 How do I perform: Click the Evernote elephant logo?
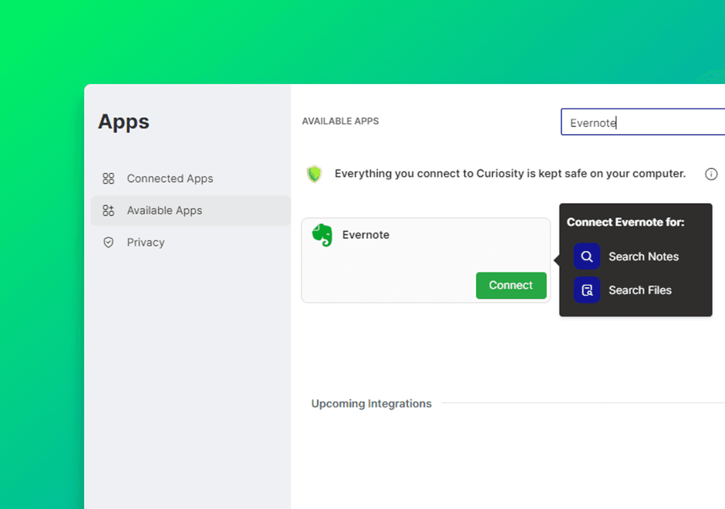(322, 235)
